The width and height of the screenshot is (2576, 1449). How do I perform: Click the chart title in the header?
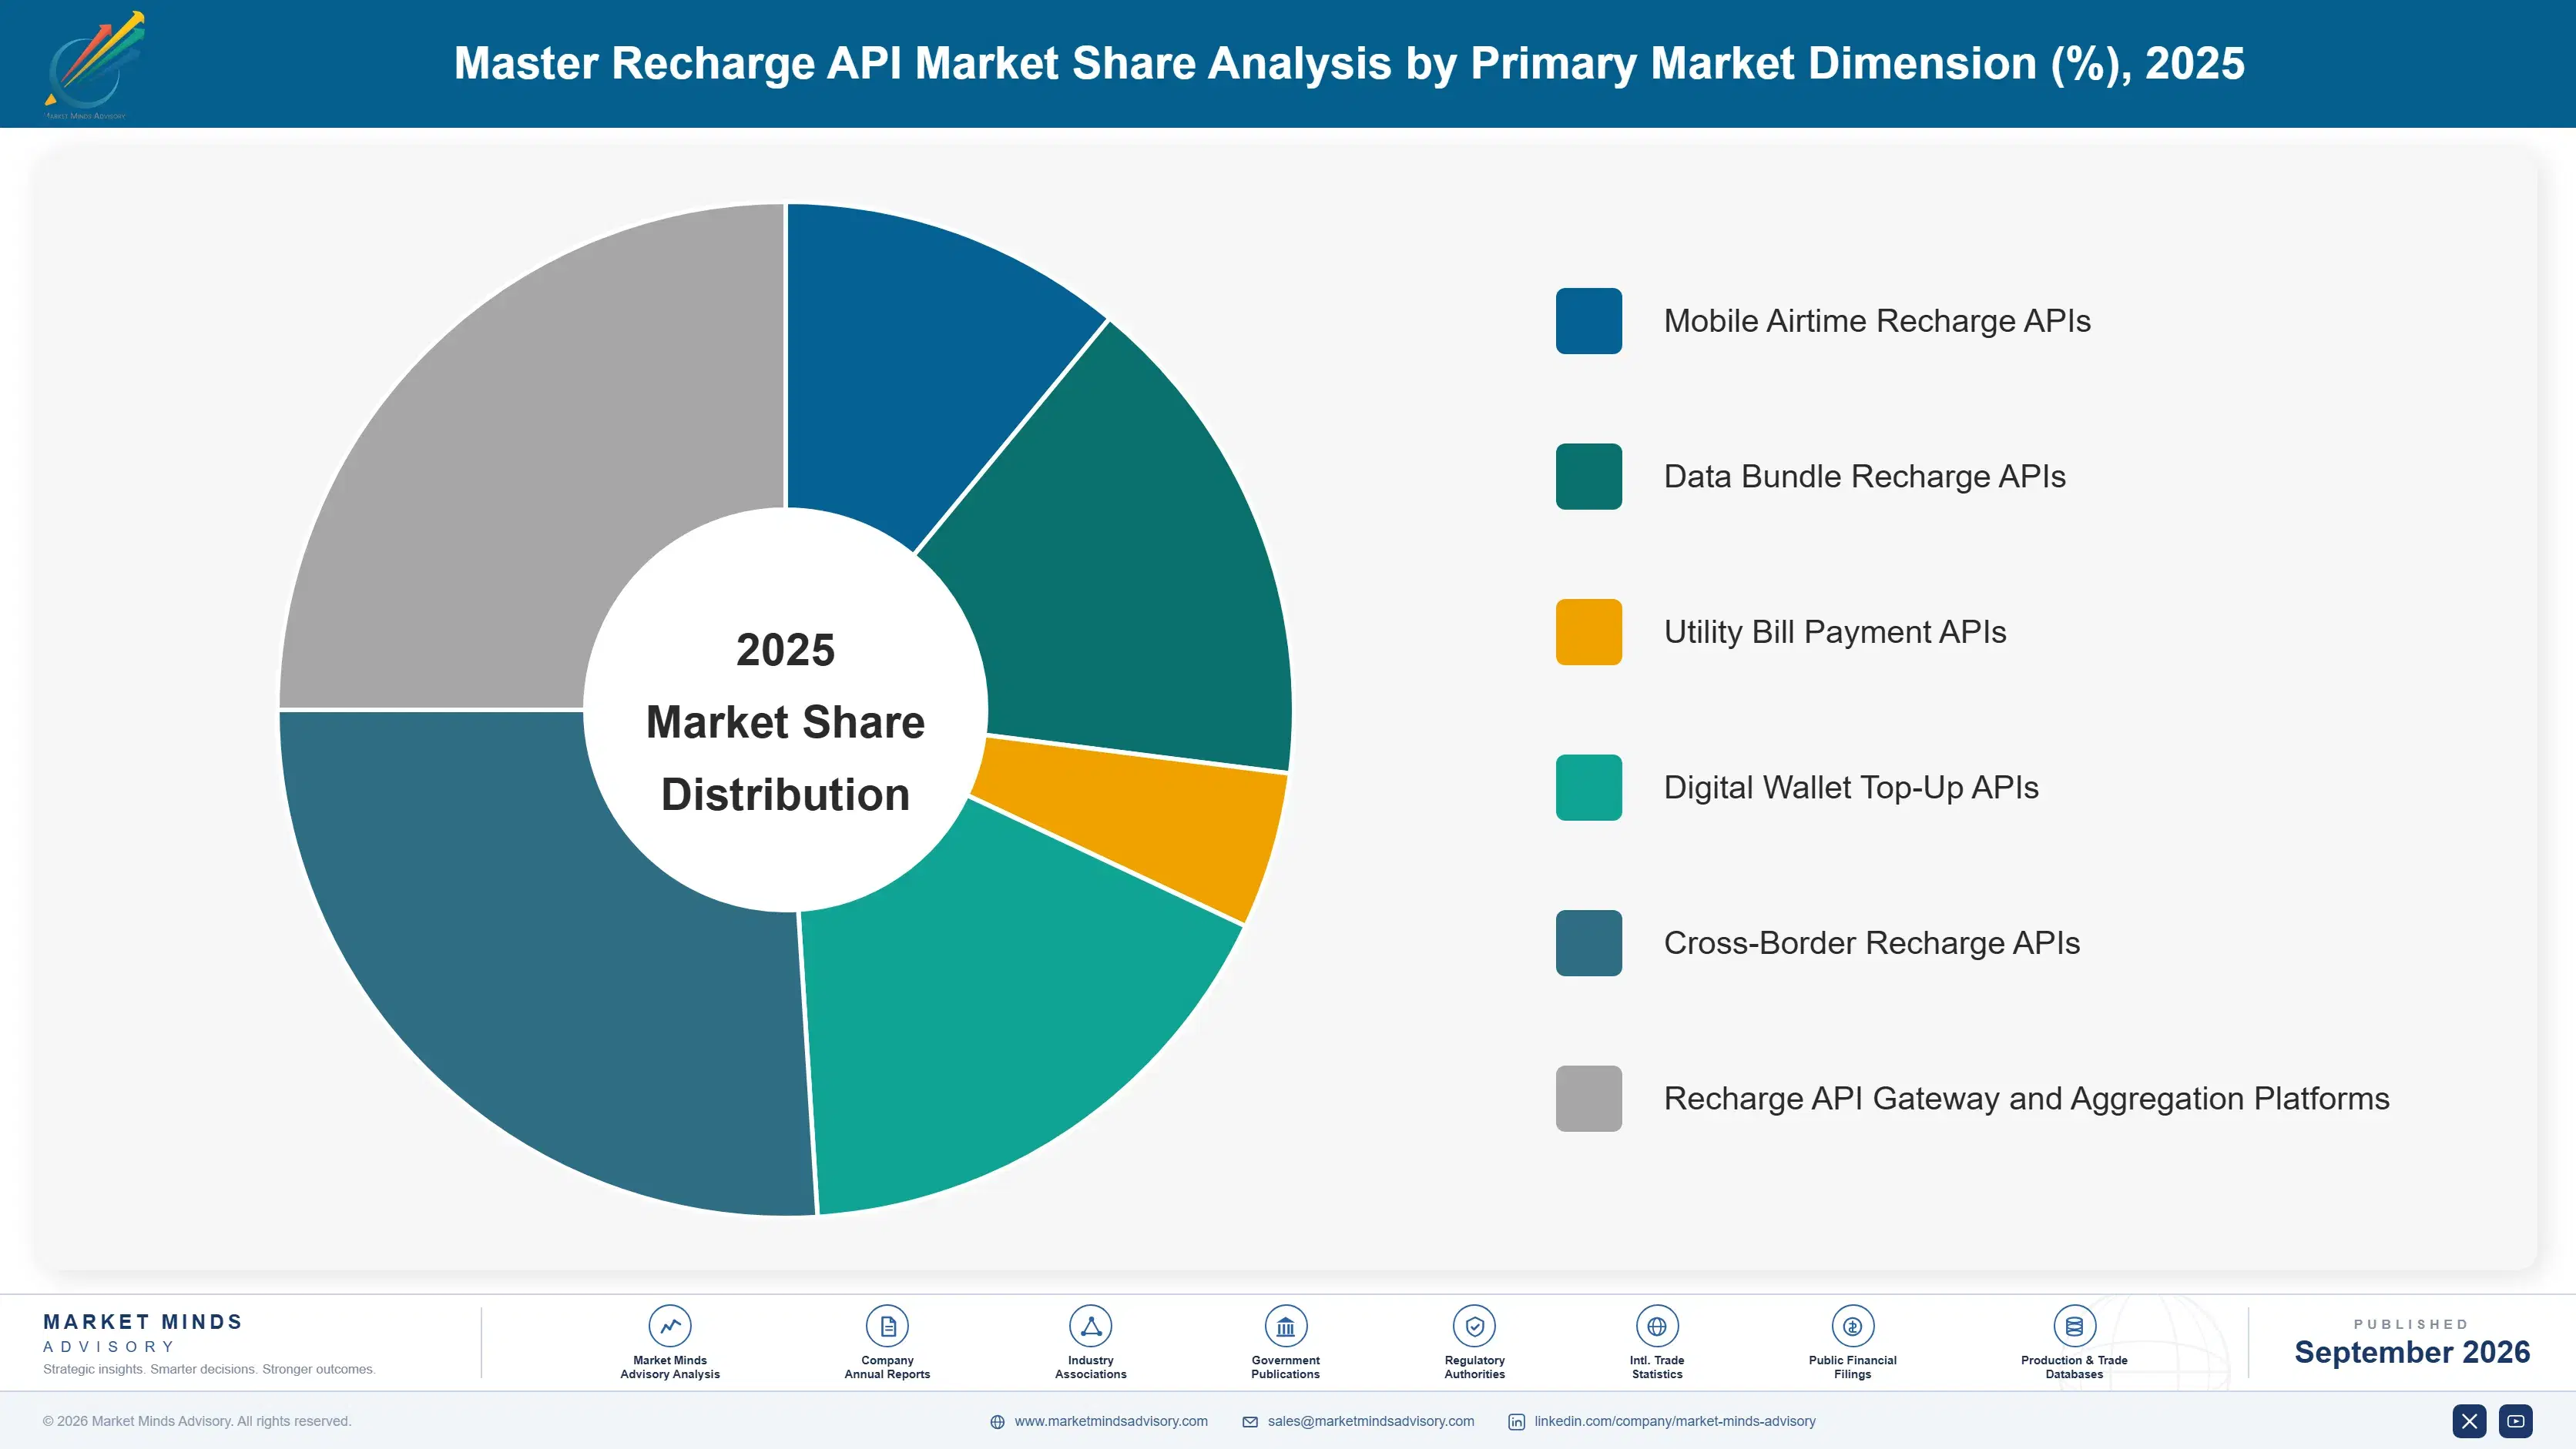click(1349, 63)
